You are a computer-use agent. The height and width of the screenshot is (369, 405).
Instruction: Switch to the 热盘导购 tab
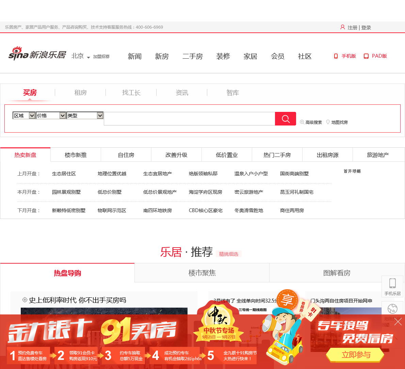coord(67,273)
